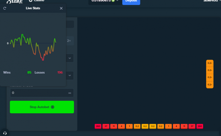The width and height of the screenshot is (221, 136).
Task: Open the SEMPAXs user menu
Action: (212, 1)
